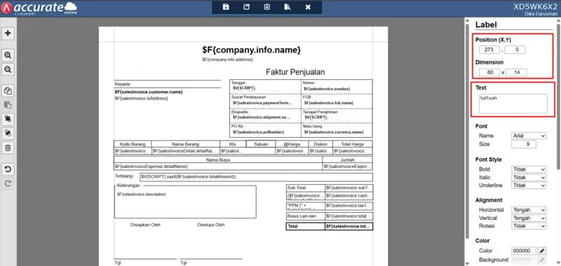Select the $F{salesInvoice.currency.name} field

(x=334, y=132)
